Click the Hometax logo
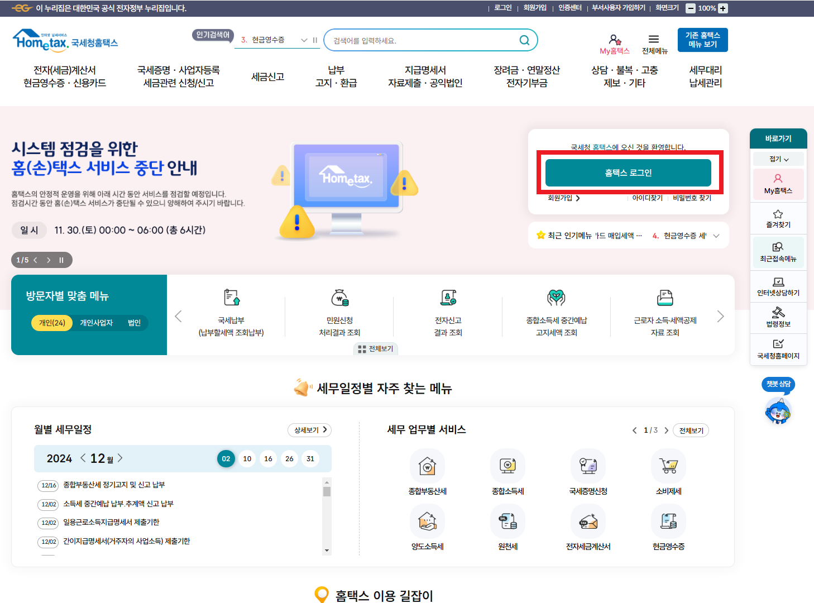This screenshot has height=603, width=814. click(x=65, y=41)
